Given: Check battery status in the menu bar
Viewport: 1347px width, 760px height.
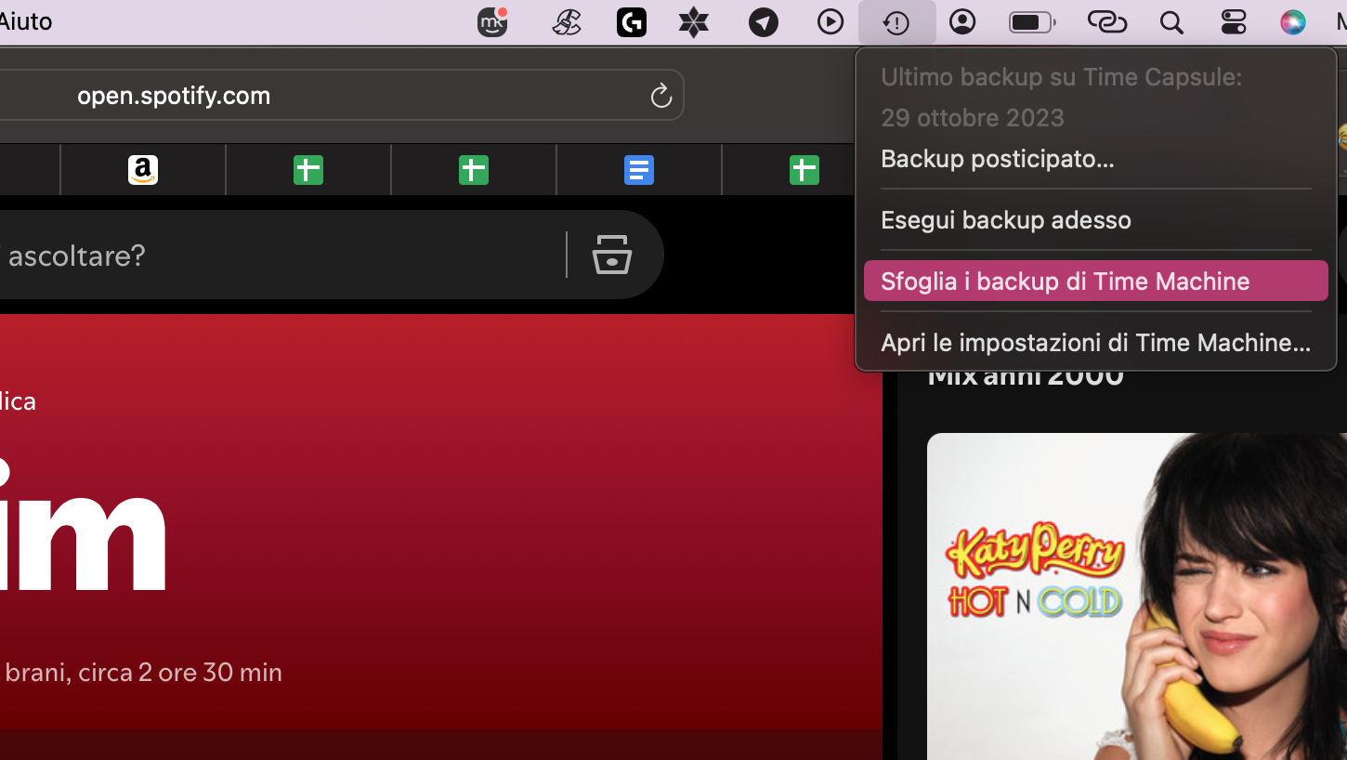Looking at the screenshot, I should [1031, 21].
